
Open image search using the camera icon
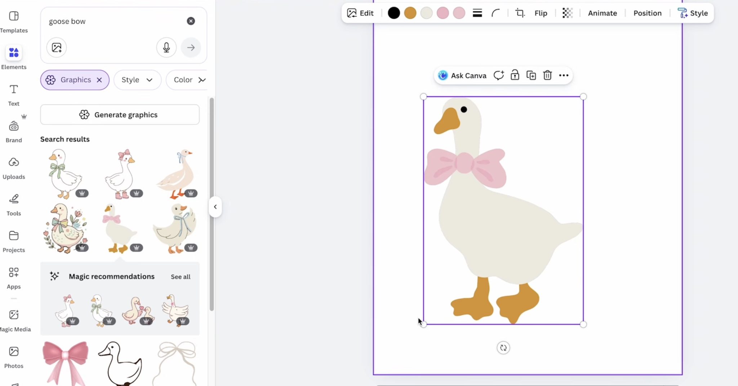click(x=56, y=47)
